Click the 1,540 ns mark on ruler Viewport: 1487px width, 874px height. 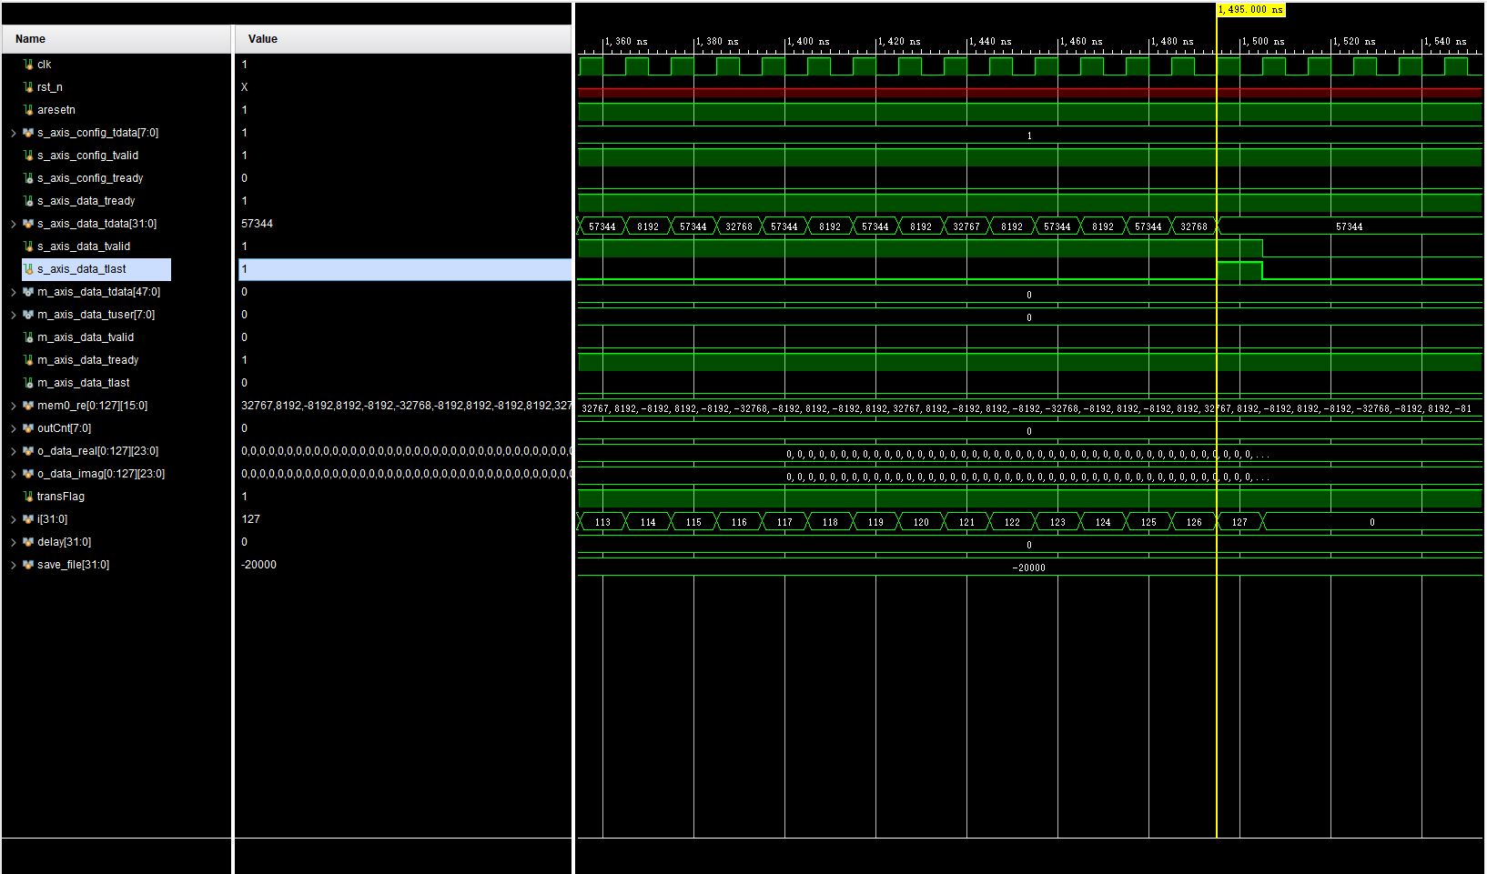coord(1445,42)
